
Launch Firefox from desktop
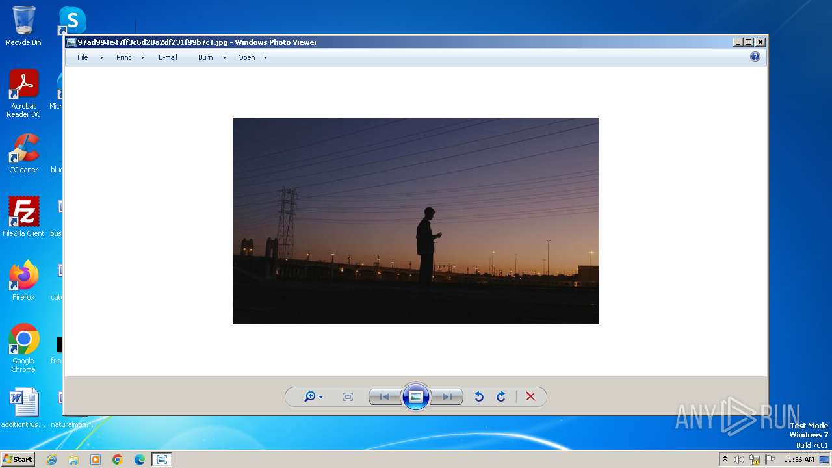pyautogui.click(x=23, y=280)
